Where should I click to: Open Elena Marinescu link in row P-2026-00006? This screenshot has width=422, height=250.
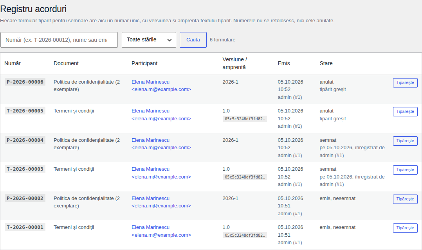150,82
